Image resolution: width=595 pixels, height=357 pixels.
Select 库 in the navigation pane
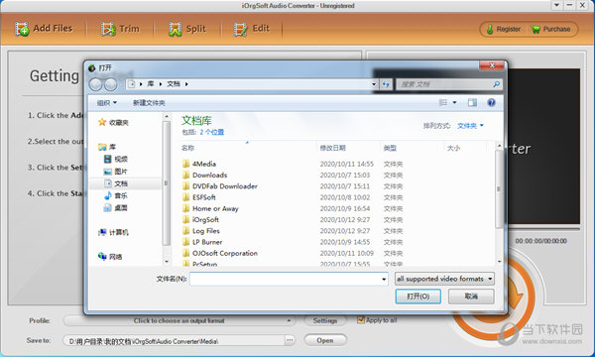point(107,147)
